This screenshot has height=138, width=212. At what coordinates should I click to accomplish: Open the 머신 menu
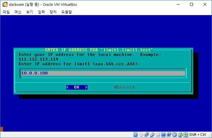coord(18,12)
